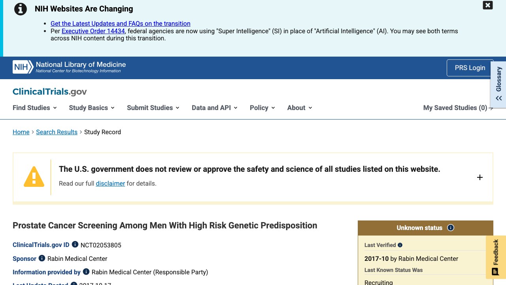Click the banner's circled "i" info icon
The height and width of the screenshot is (285, 506).
coord(21,9)
